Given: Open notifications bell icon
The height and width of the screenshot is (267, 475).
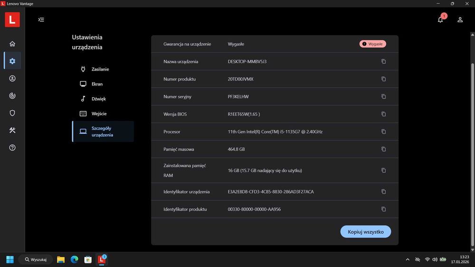Looking at the screenshot, I should click(440, 19).
